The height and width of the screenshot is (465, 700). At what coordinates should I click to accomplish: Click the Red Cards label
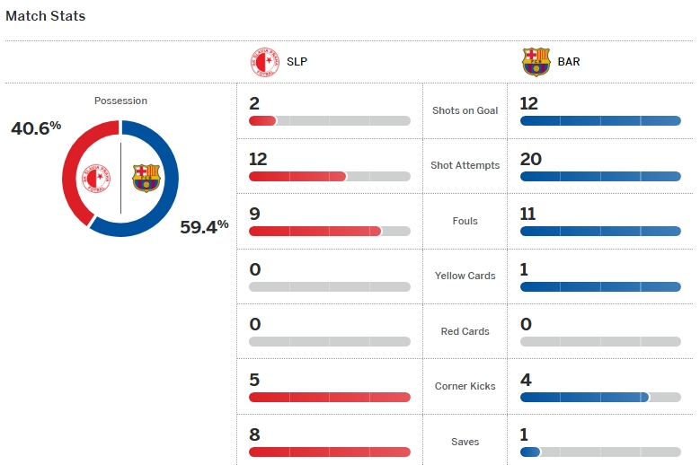[x=465, y=331]
